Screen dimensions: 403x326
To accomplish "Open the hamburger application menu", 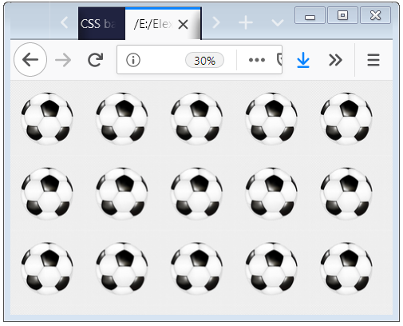I will pos(373,60).
